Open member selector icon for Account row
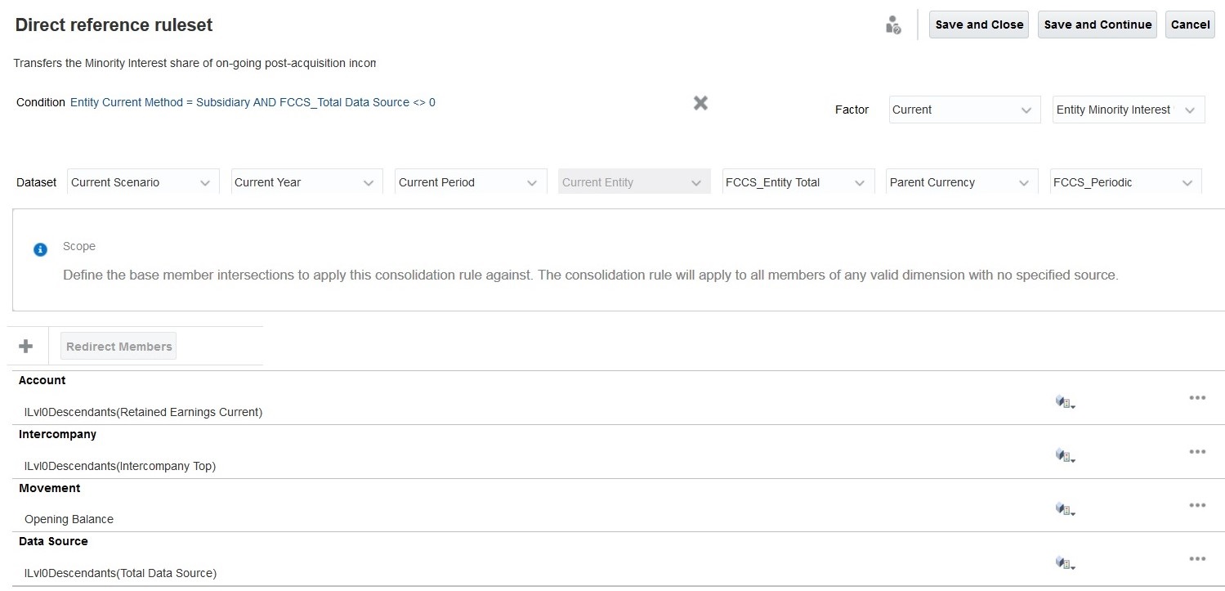The image size is (1225, 591). 1064,401
